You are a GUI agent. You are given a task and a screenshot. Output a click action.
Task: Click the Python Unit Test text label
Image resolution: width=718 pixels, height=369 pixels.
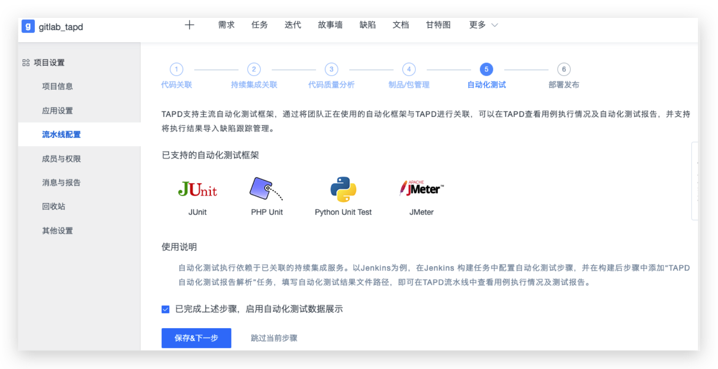(x=343, y=212)
